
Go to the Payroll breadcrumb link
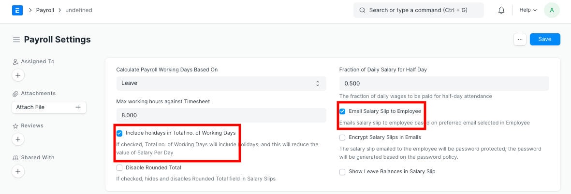(x=45, y=10)
